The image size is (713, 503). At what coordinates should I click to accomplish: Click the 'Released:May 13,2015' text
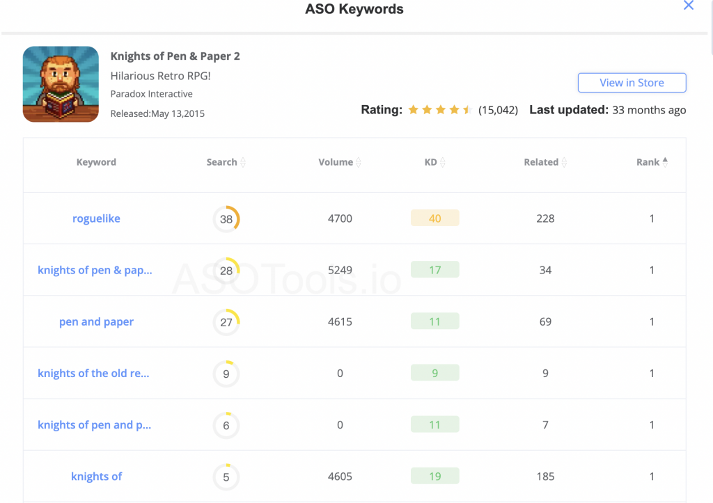pos(157,113)
